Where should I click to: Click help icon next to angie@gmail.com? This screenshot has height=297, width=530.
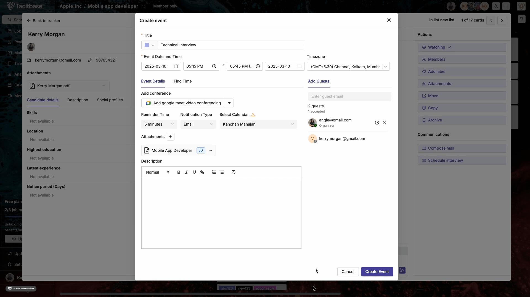point(377,123)
